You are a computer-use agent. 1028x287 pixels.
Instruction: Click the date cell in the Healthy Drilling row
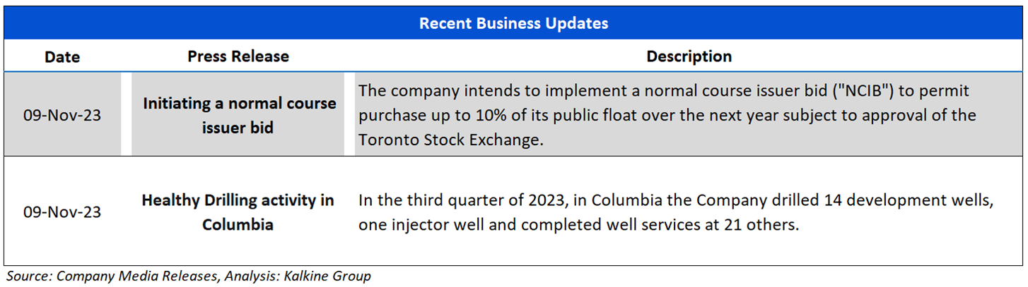click(x=62, y=212)
